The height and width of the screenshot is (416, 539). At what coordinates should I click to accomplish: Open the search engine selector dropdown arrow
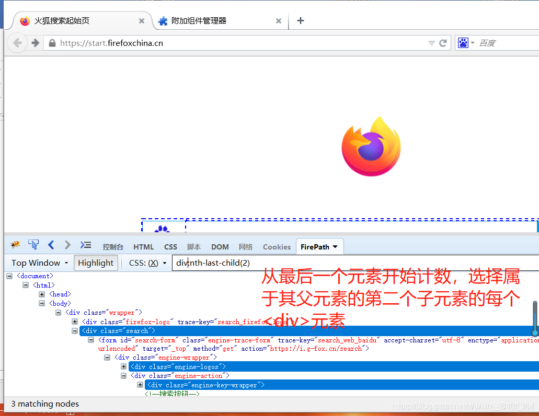click(472, 43)
